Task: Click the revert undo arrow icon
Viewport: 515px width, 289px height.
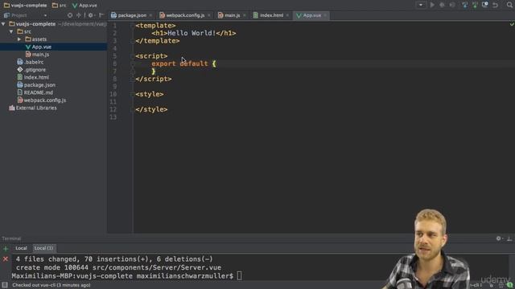Action: (496, 5)
